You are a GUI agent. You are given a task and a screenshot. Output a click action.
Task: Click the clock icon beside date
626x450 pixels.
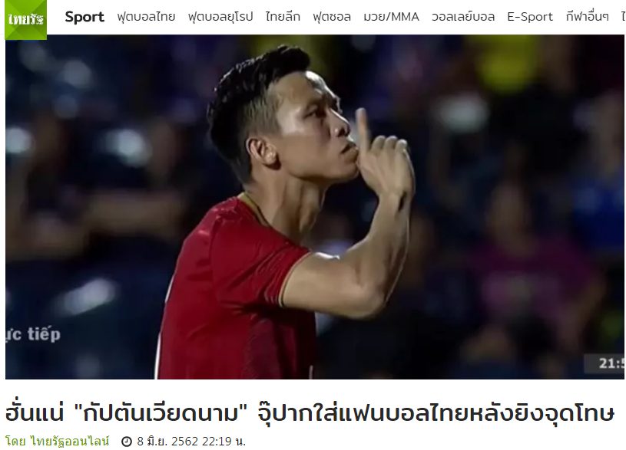click(x=127, y=442)
